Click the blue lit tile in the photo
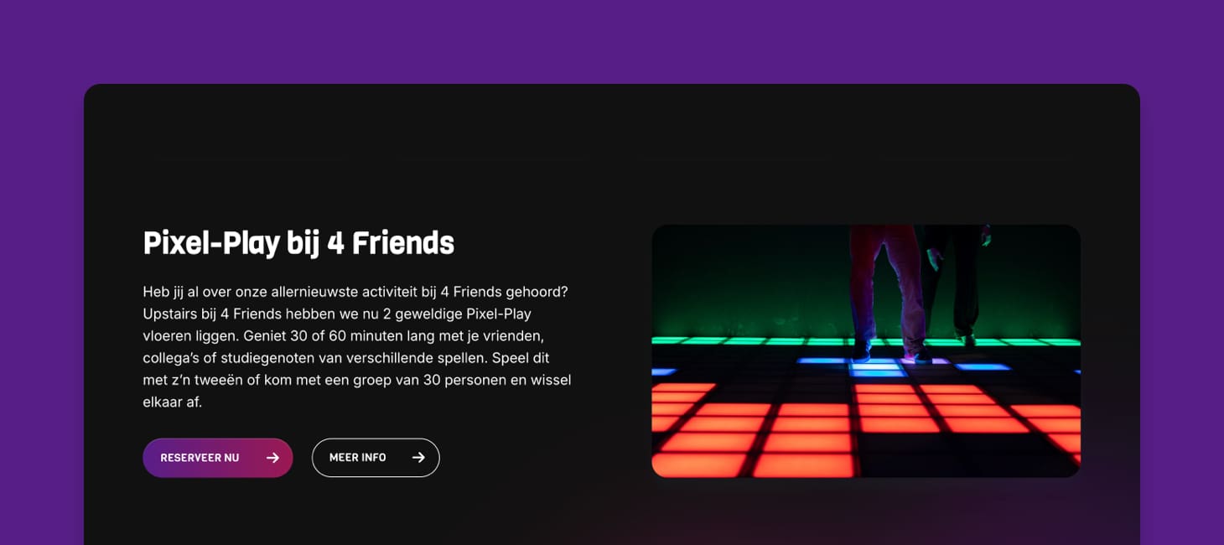This screenshot has height=545, width=1224. coord(876,367)
